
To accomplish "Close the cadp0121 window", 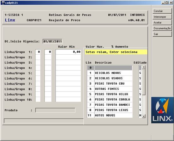I will coord(171,3).
